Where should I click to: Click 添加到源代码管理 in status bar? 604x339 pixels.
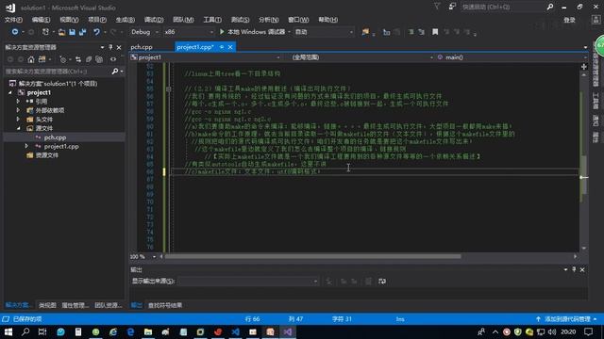point(567,319)
